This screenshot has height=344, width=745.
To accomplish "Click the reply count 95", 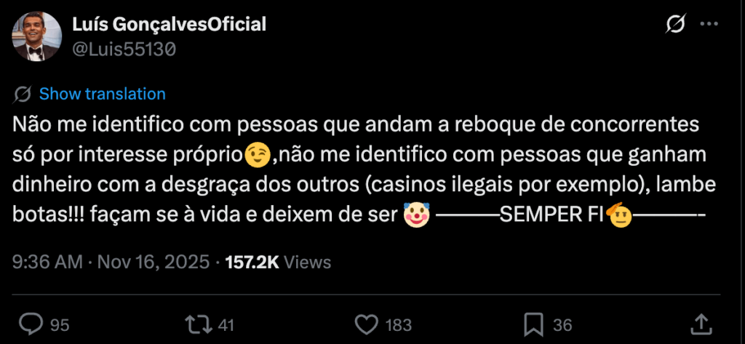I will click(60, 324).
